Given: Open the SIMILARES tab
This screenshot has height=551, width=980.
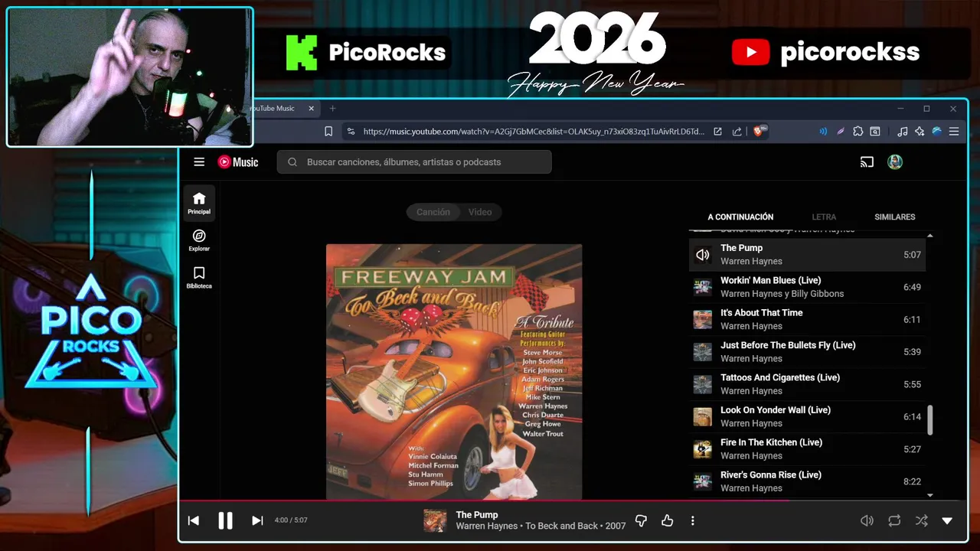Looking at the screenshot, I should [895, 217].
